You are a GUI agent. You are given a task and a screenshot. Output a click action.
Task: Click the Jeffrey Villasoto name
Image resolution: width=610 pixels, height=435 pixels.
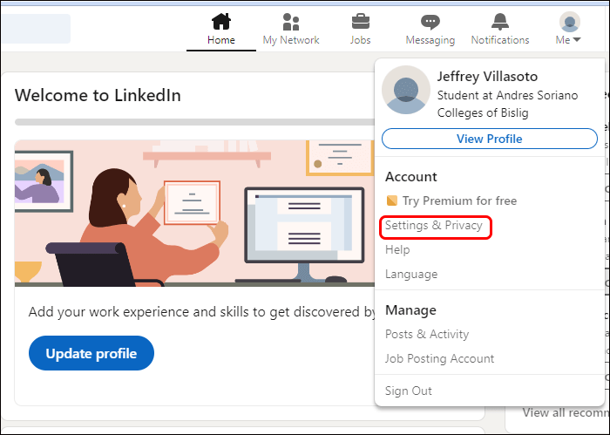click(487, 76)
